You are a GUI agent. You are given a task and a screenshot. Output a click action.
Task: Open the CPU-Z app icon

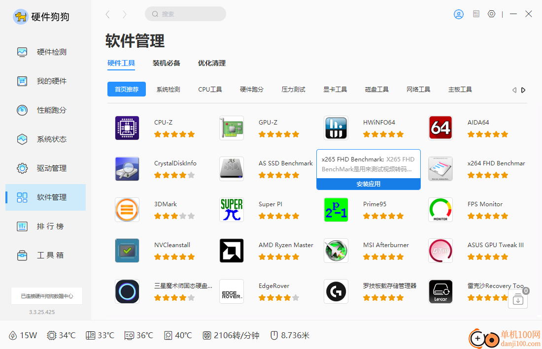pos(127,128)
